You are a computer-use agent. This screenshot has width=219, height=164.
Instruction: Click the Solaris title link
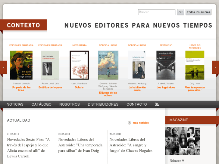click(x=79, y=87)
